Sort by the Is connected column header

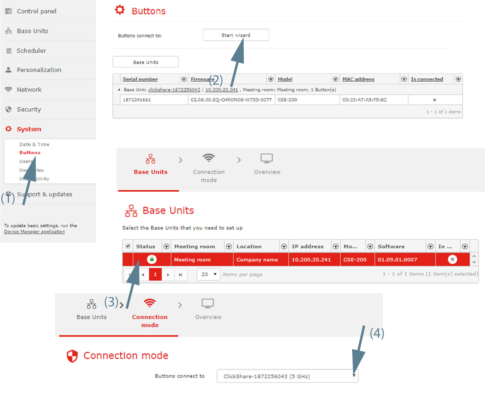(427, 79)
